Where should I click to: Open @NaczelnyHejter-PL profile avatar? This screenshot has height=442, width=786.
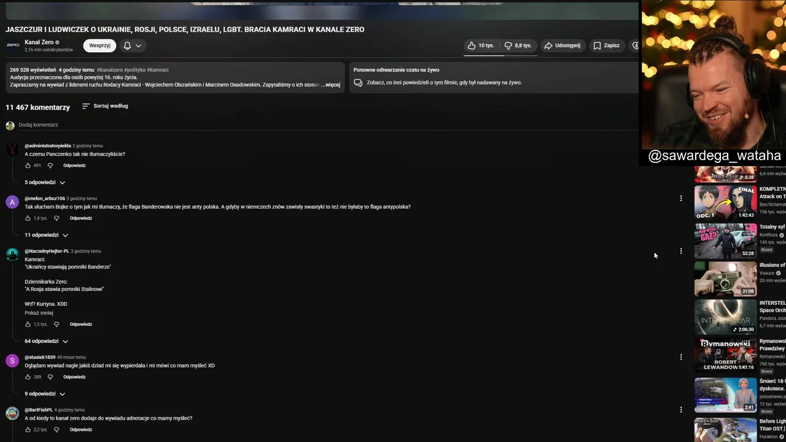pyautogui.click(x=12, y=255)
